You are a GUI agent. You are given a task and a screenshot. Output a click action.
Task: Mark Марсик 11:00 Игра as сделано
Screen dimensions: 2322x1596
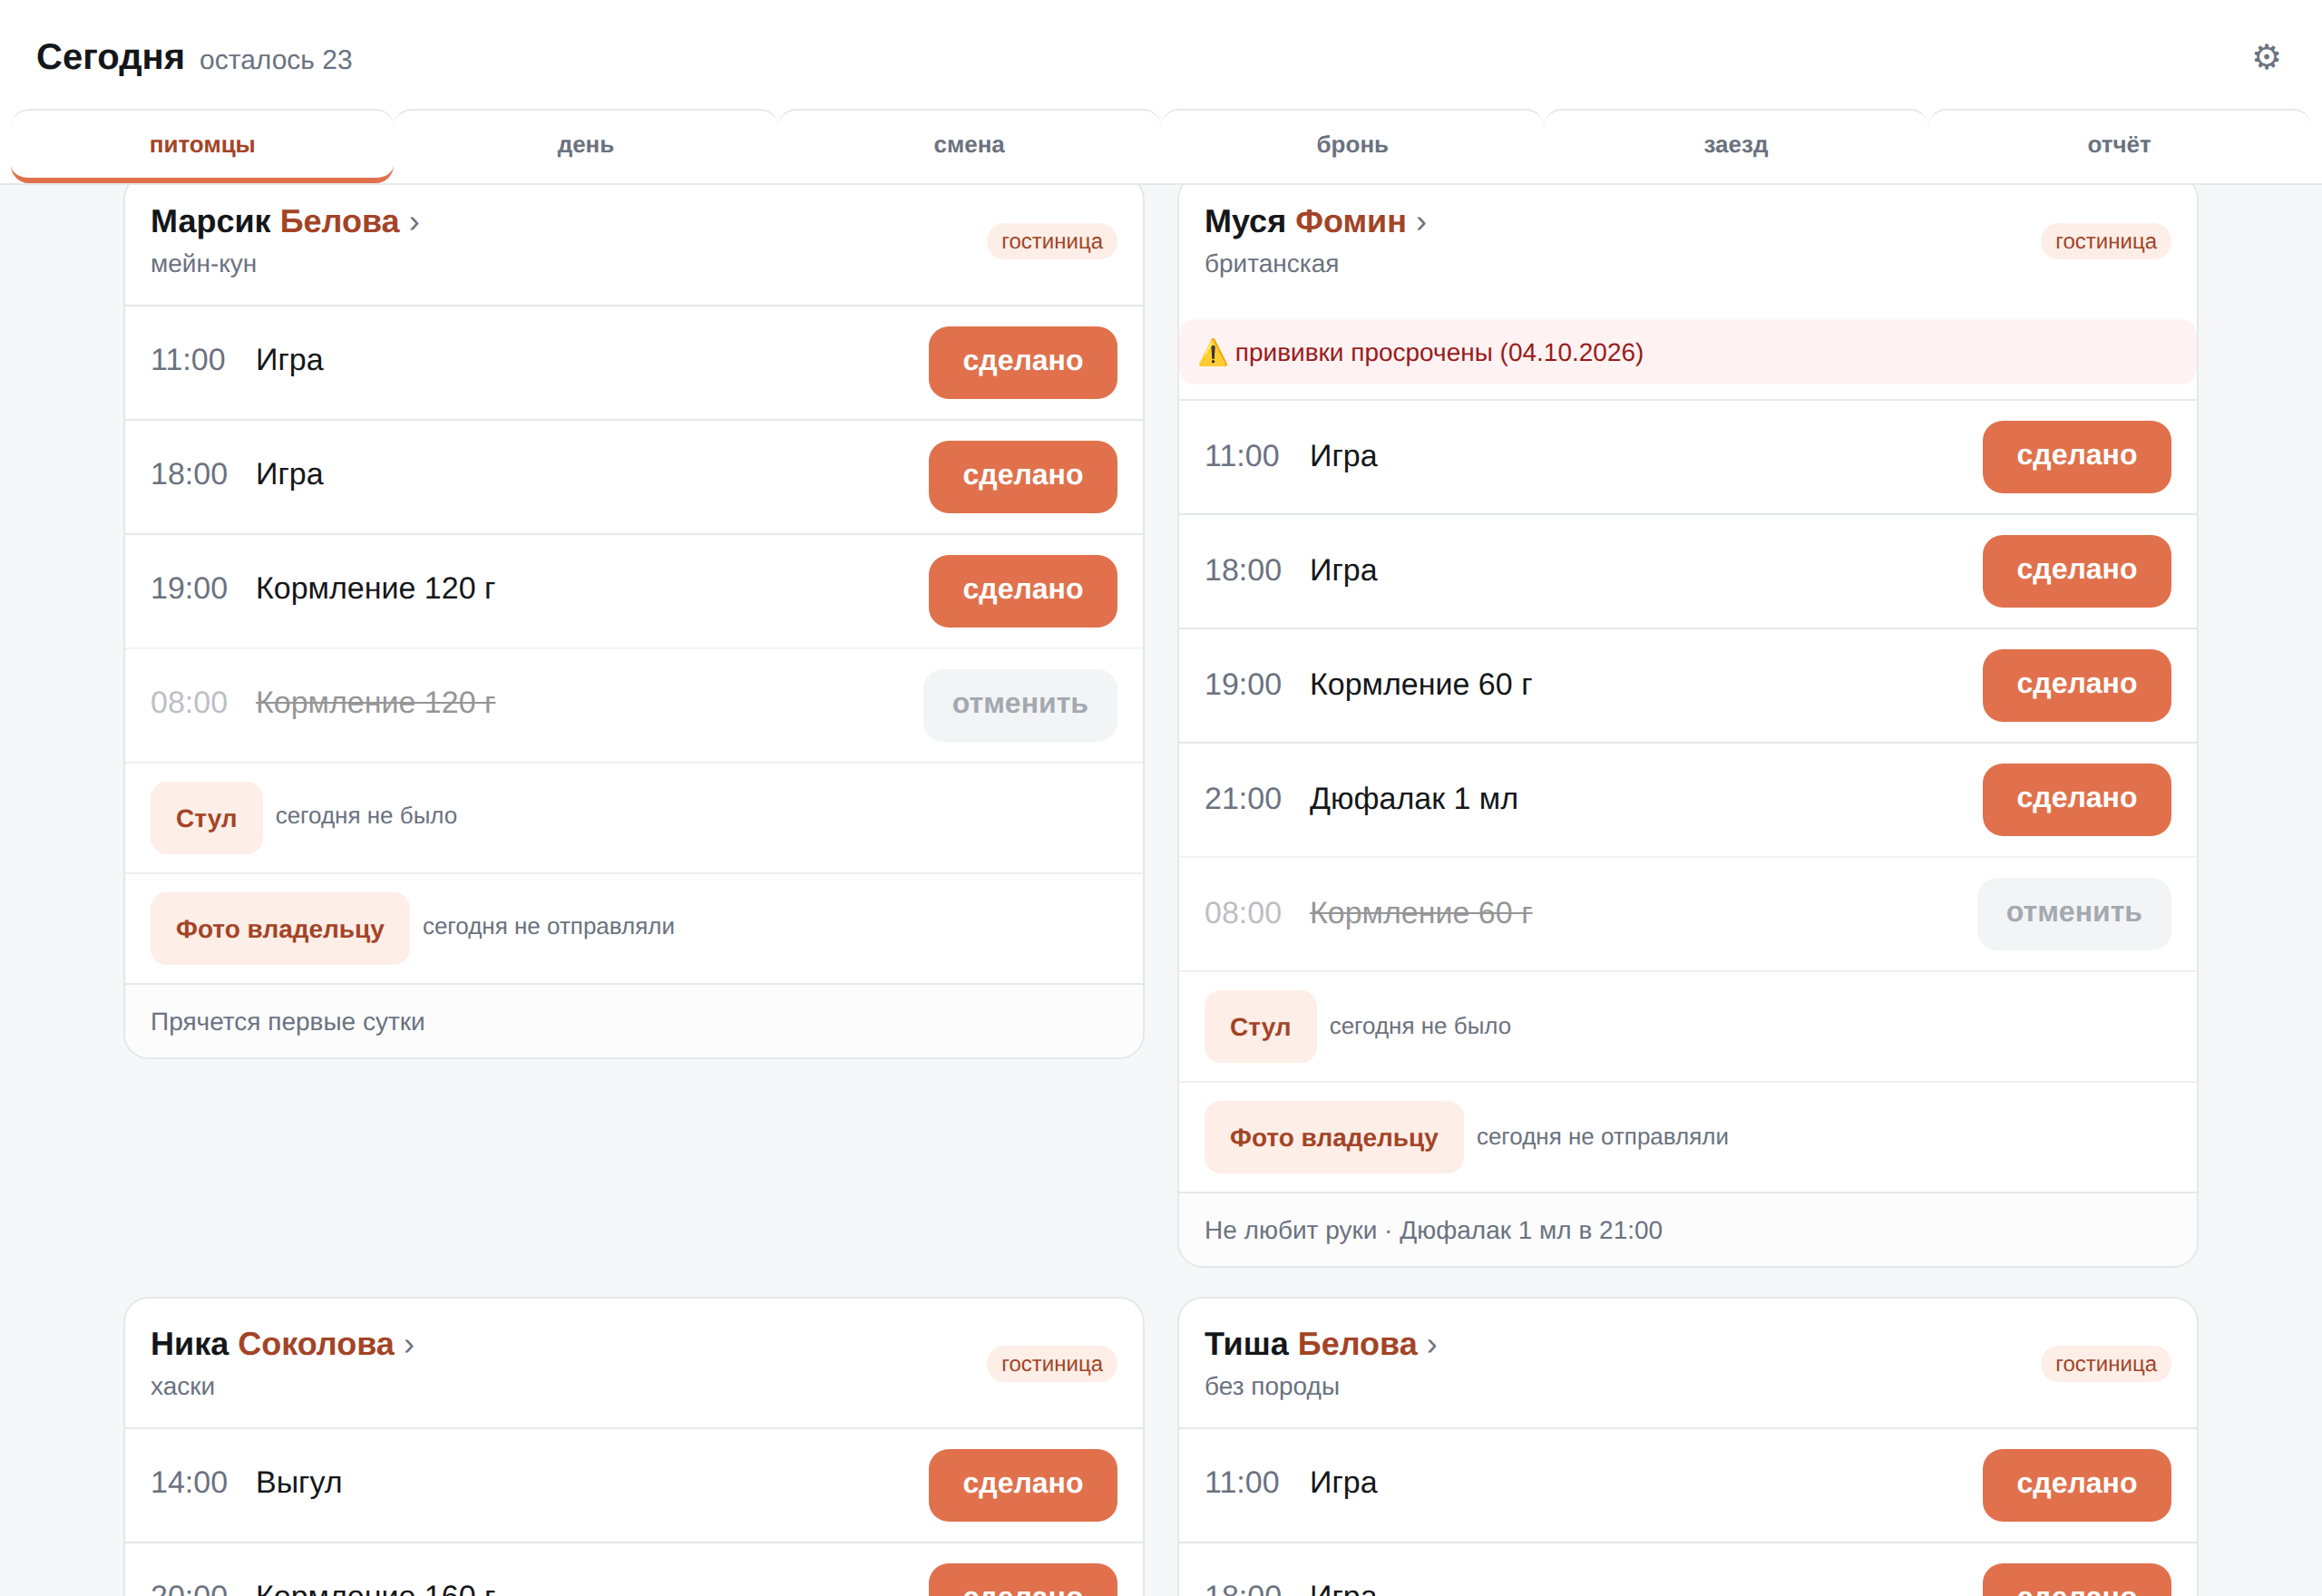(x=1022, y=362)
